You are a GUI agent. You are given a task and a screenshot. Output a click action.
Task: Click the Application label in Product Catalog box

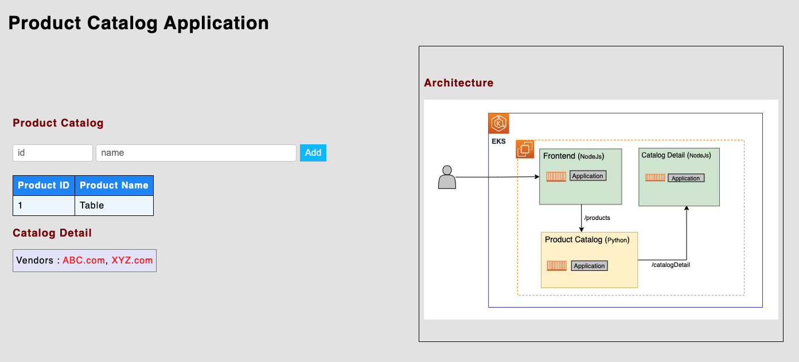click(590, 265)
